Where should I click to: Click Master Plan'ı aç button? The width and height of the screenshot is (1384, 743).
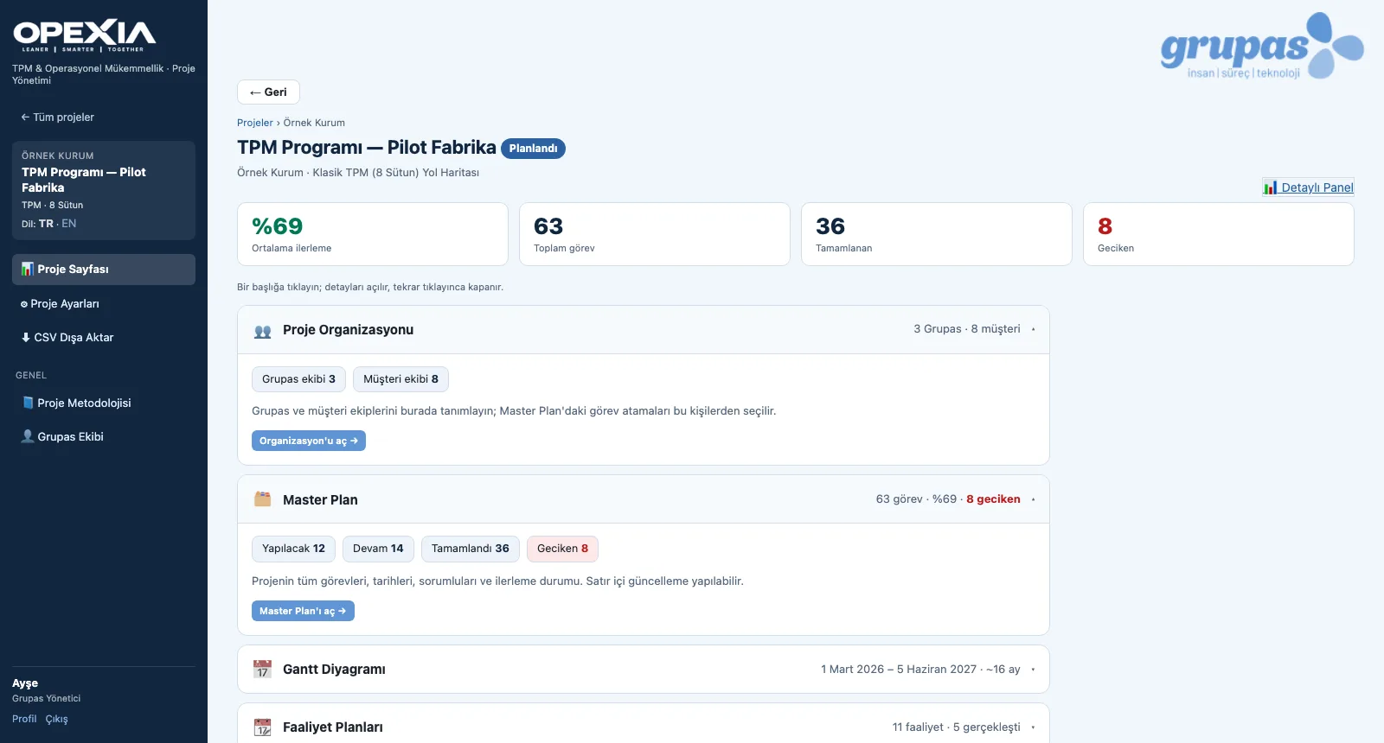303,611
